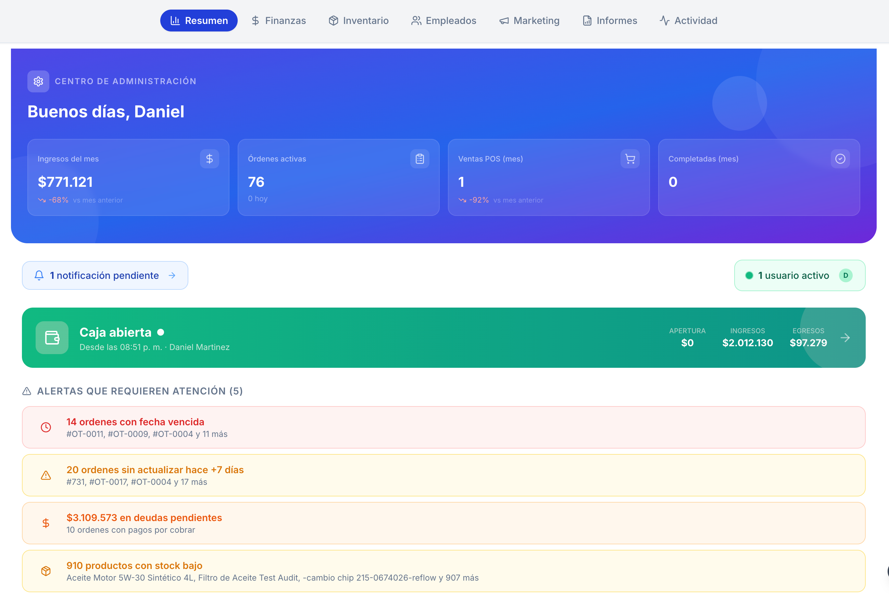The height and width of the screenshot is (609, 889).
Task: Click 'Desde las 08:51 p. m. · Daniel Martinez'
Action: pyautogui.click(x=154, y=347)
